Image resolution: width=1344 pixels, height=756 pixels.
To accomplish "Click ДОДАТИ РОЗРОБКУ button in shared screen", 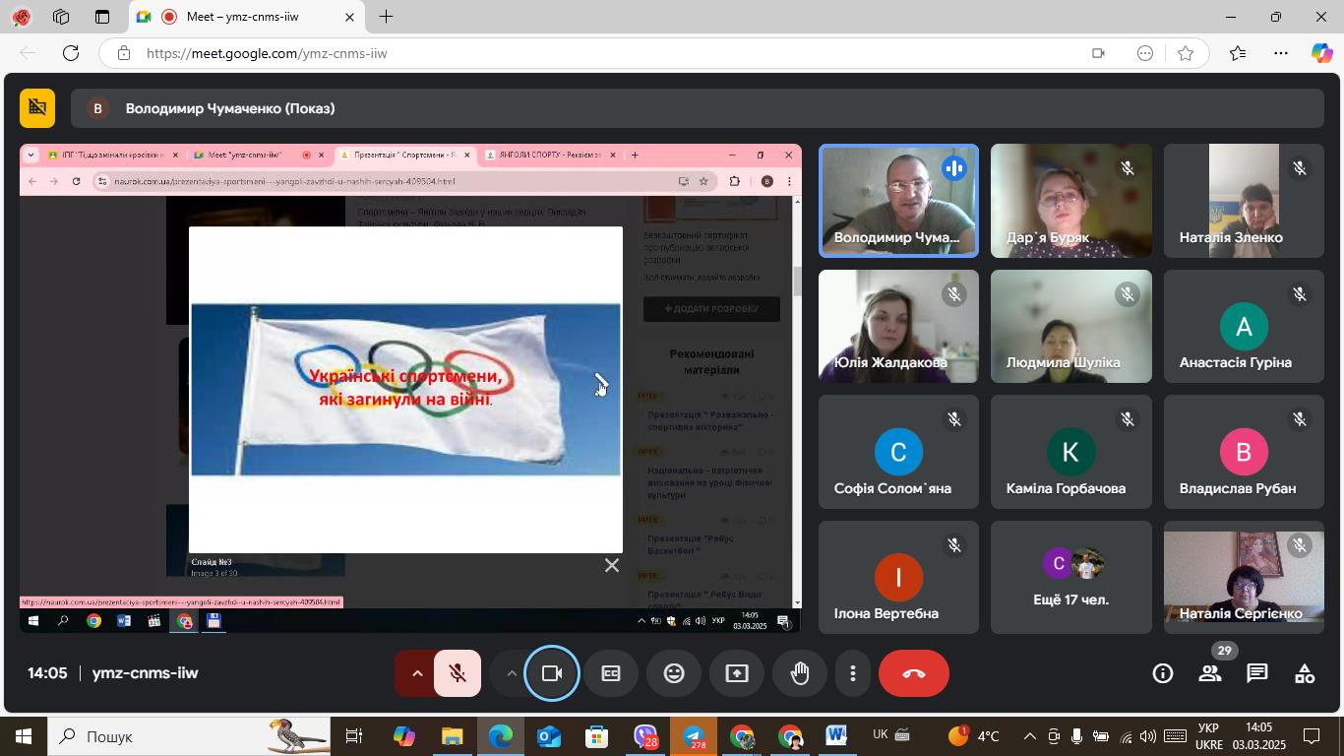I will pyautogui.click(x=711, y=309).
